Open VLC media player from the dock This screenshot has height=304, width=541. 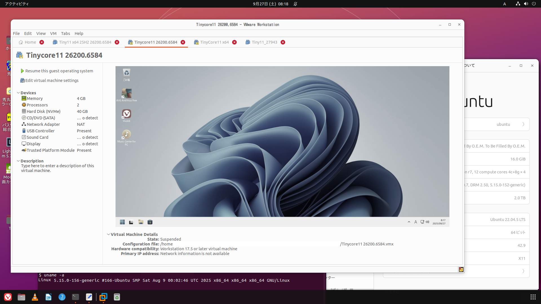(35, 297)
